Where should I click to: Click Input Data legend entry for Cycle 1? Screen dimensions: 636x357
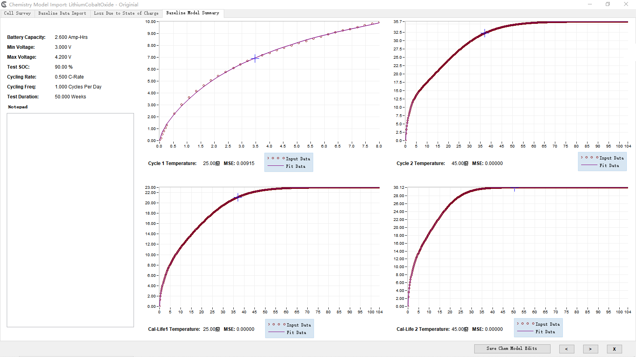pyautogui.click(x=297, y=159)
